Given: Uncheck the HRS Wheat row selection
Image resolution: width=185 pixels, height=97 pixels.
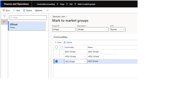Looking at the screenshot, I should pyautogui.click(x=56, y=61).
